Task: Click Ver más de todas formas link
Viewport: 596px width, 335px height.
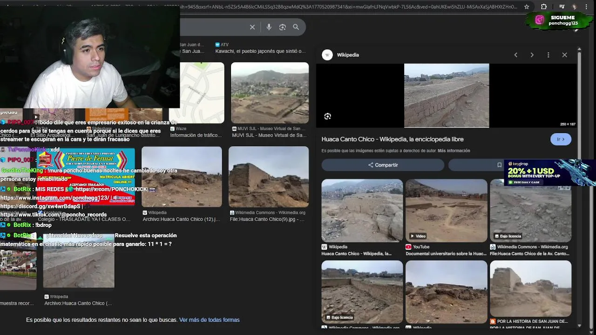Action: [209, 320]
